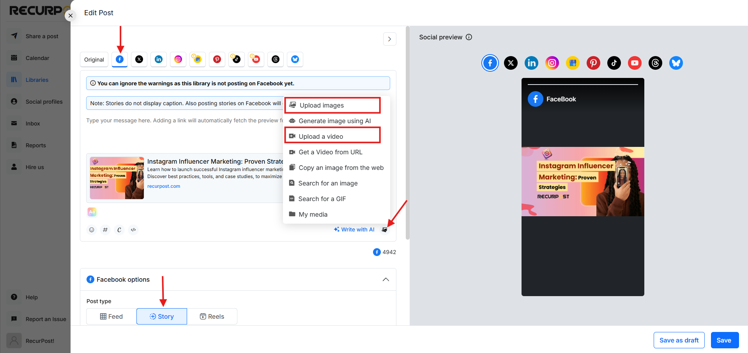Open the YouTube editor tab

pos(256,59)
